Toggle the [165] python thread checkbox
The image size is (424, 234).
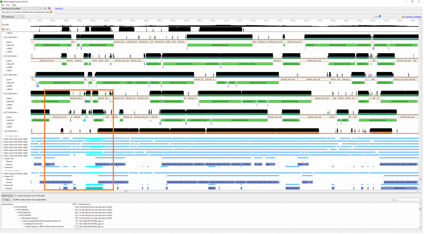[x=5, y=94]
